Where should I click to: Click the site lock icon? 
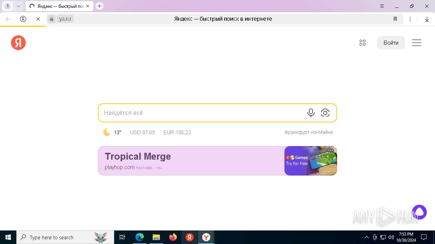point(52,19)
